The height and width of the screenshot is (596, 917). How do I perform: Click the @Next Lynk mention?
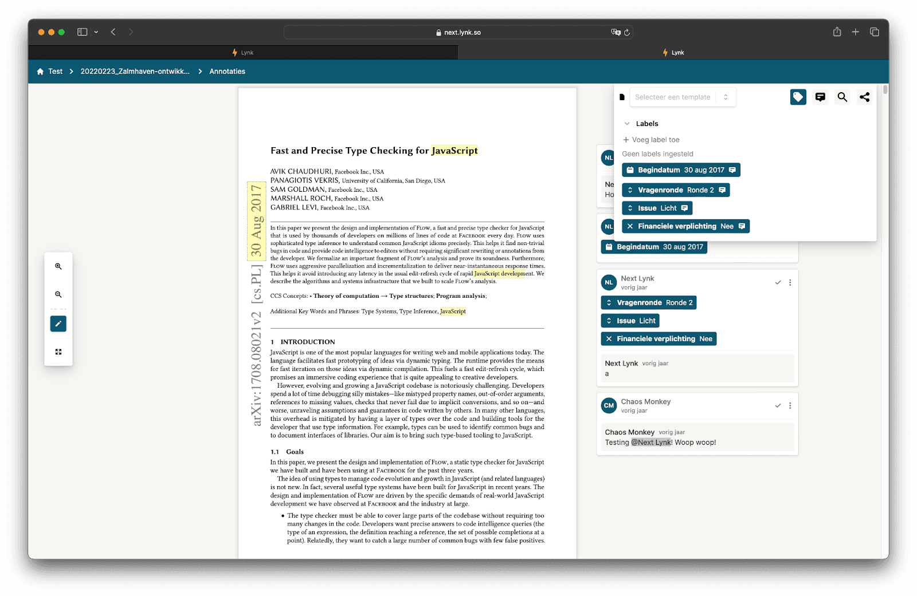[x=652, y=443]
